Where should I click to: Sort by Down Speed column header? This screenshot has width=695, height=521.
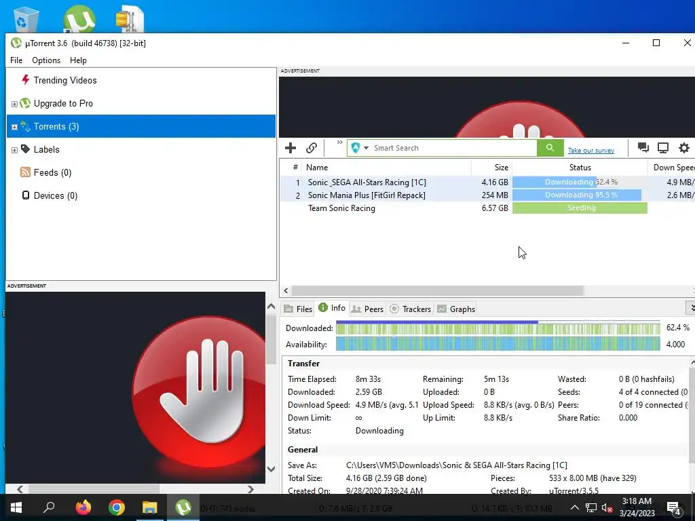point(673,168)
